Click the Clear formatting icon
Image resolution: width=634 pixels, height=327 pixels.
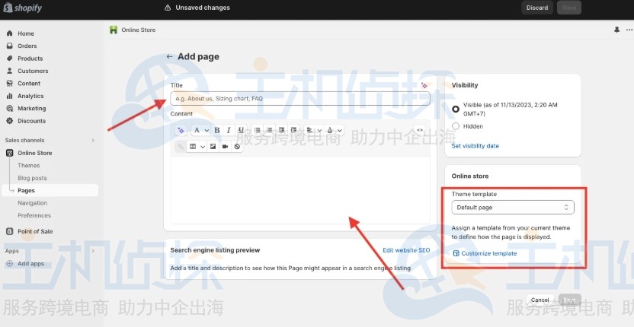(237, 147)
